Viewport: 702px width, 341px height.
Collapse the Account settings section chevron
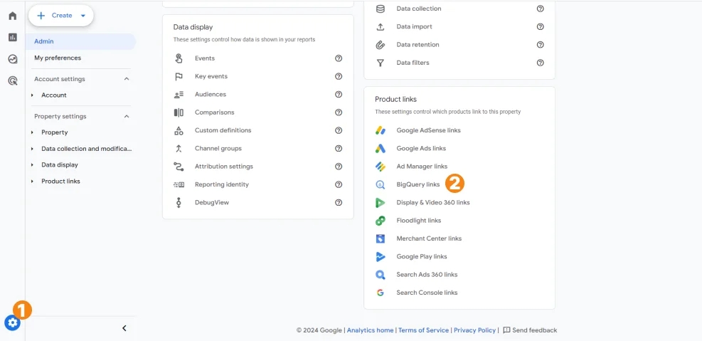pos(127,79)
